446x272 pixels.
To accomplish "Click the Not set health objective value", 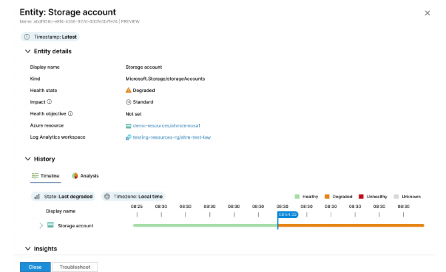I will (x=133, y=114).
